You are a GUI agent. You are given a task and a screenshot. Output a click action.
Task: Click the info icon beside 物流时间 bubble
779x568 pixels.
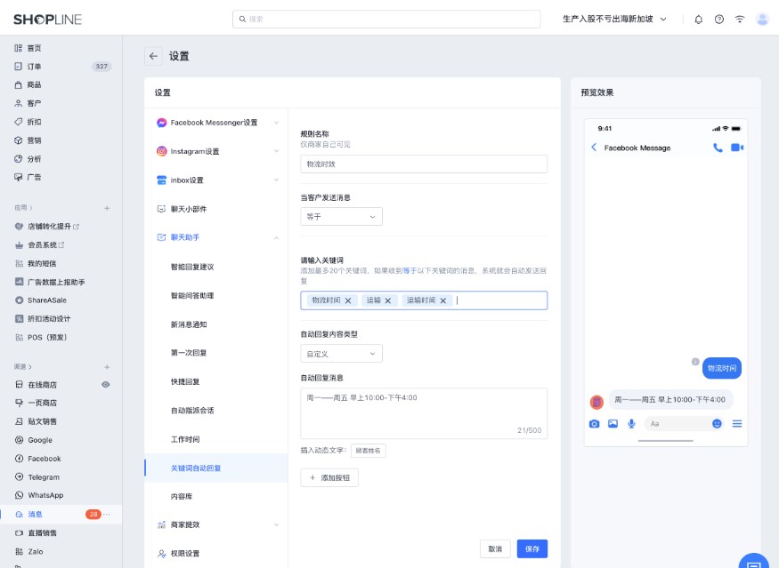pos(695,362)
